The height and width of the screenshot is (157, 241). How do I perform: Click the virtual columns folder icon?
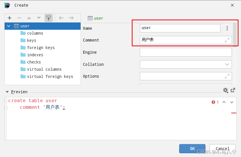[23, 69]
